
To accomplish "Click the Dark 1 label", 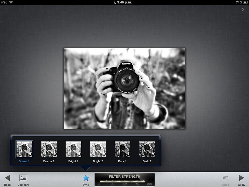I will coord(122,161).
